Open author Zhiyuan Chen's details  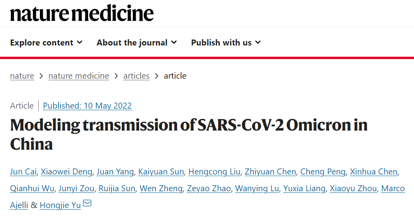point(270,172)
